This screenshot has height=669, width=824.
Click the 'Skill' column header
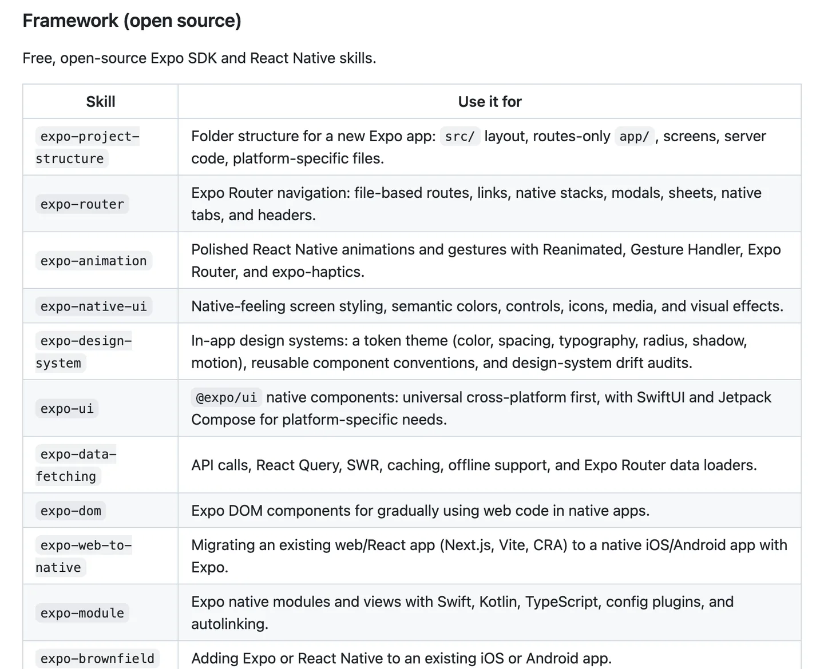(101, 102)
